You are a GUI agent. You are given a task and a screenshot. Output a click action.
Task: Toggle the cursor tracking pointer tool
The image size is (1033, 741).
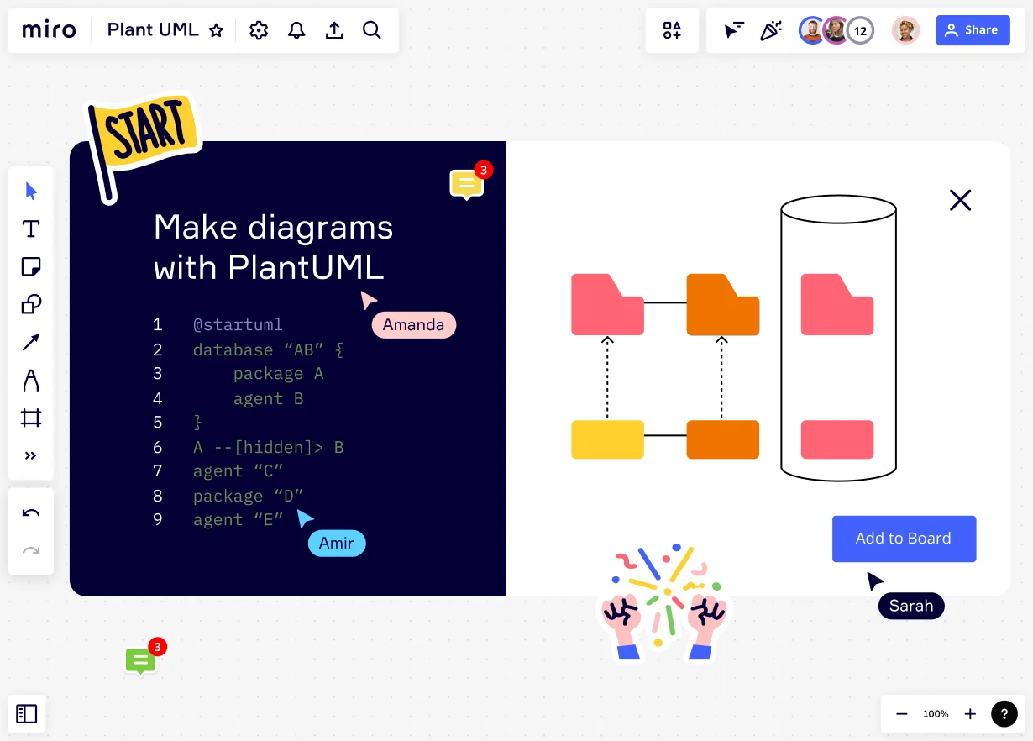[x=733, y=30]
